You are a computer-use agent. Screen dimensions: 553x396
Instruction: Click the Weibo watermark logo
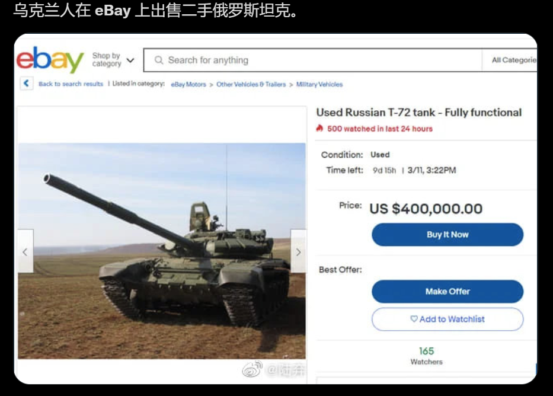click(x=252, y=369)
